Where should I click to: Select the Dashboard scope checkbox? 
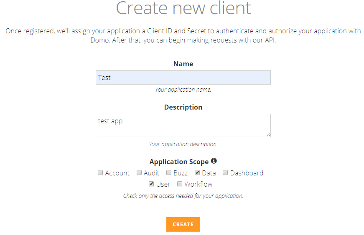click(x=225, y=172)
